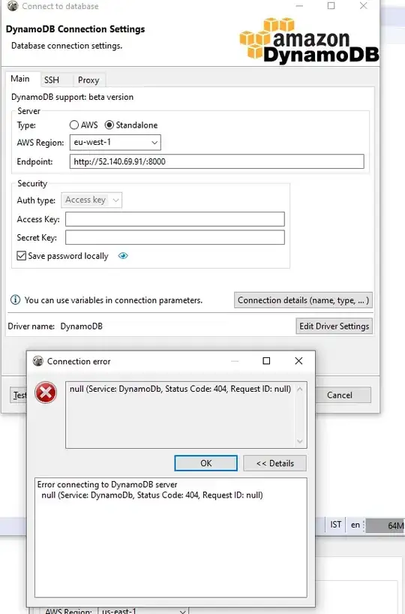Click the Amazon DynamoDB logo
405x614 pixels.
click(x=309, y=41)
